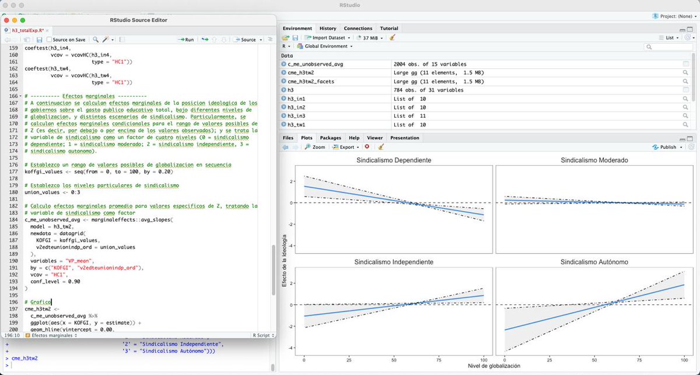View c_me_unobserved_avg data table icon

click(x=686, y=64)
